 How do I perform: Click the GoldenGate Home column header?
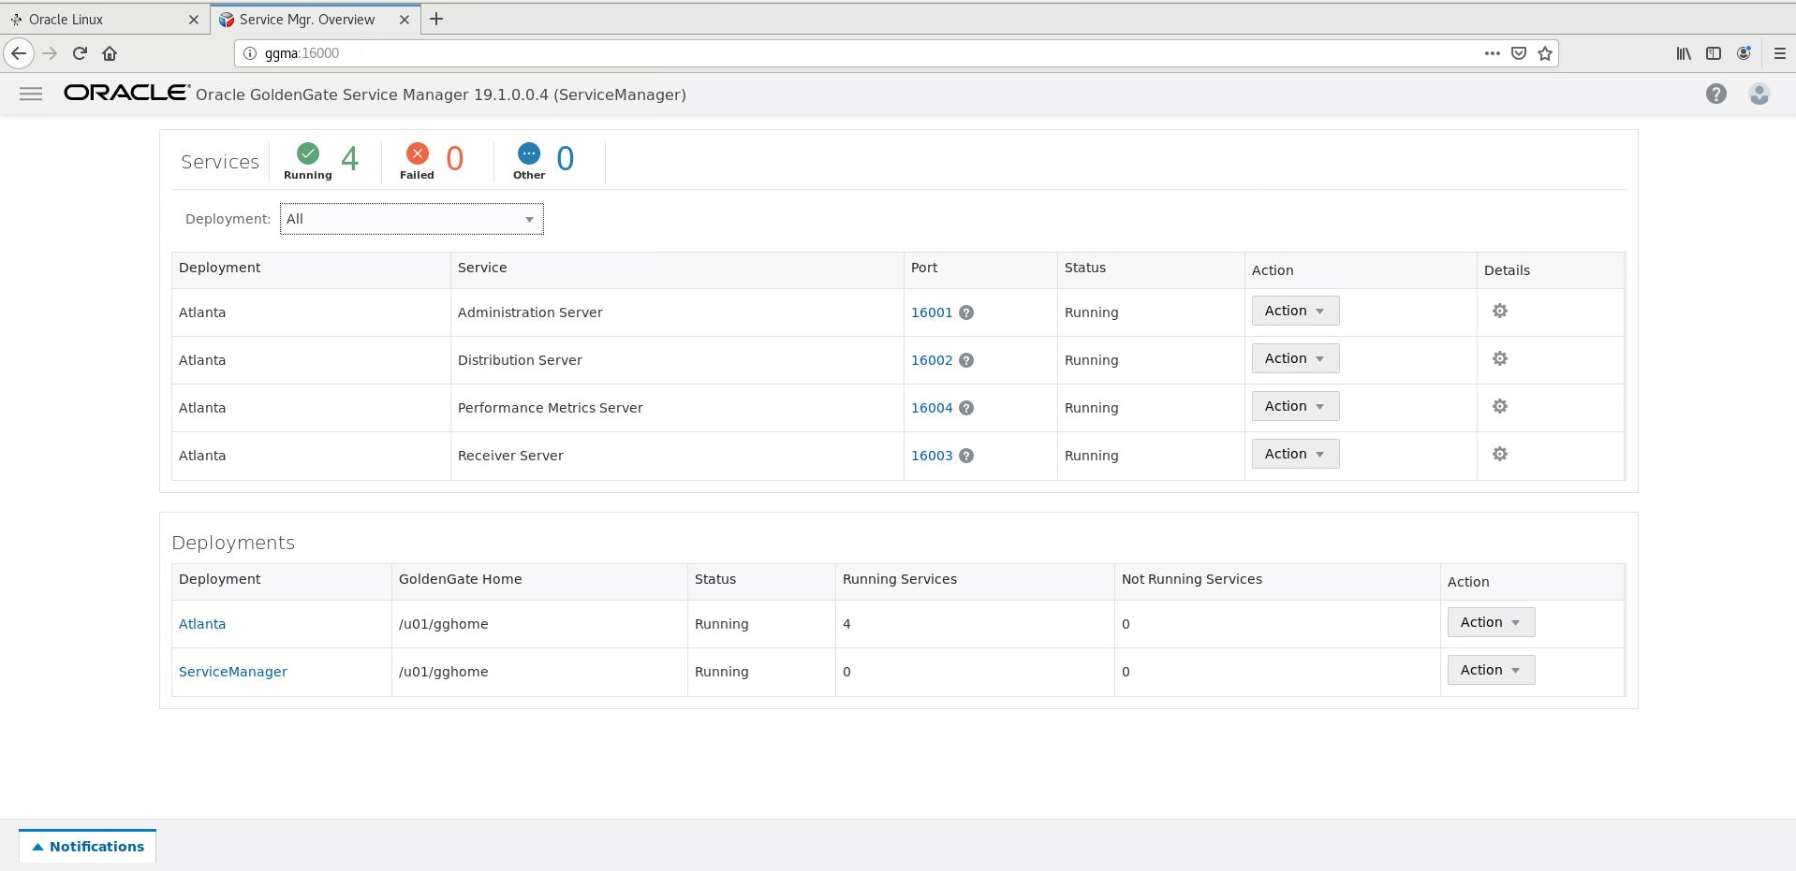pos(460,579)
